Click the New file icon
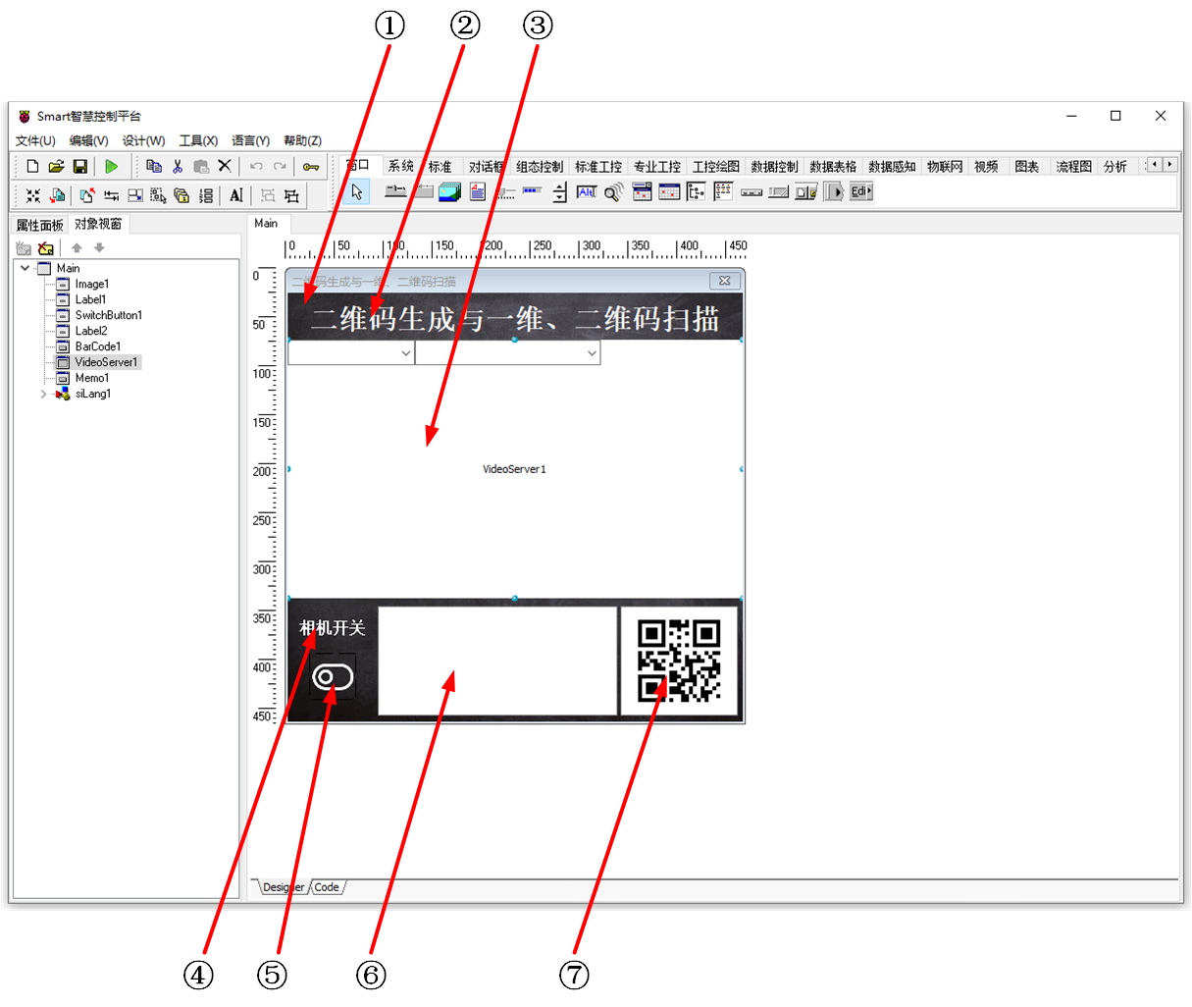Viewport: 1192px width, 1007px height. pyautogui.click(x=32, y=166)
